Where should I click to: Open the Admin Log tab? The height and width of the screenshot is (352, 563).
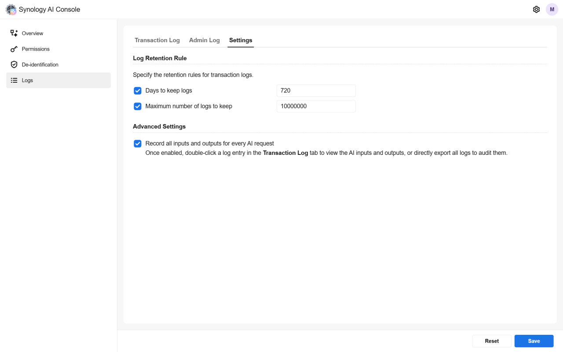(204, 40)
